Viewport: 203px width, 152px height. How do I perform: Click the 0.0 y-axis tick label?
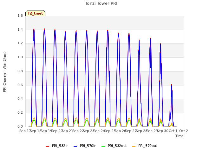tap(20, 126)
